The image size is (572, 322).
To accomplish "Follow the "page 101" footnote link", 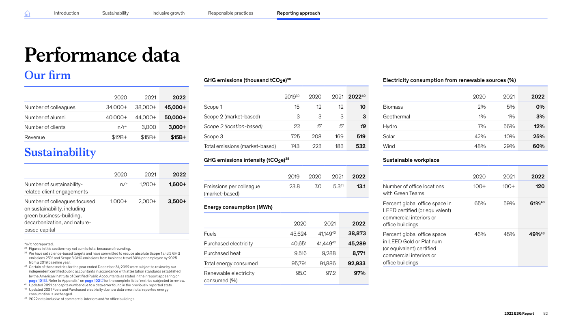I will point(36,281).
